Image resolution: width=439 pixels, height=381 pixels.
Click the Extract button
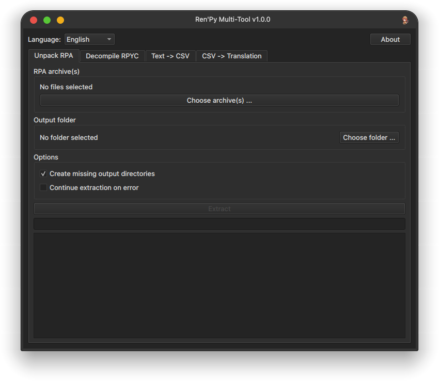219,209
